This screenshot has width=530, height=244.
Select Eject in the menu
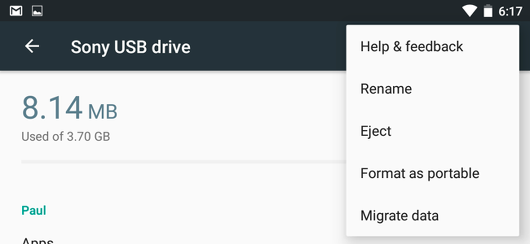[432, 131]
